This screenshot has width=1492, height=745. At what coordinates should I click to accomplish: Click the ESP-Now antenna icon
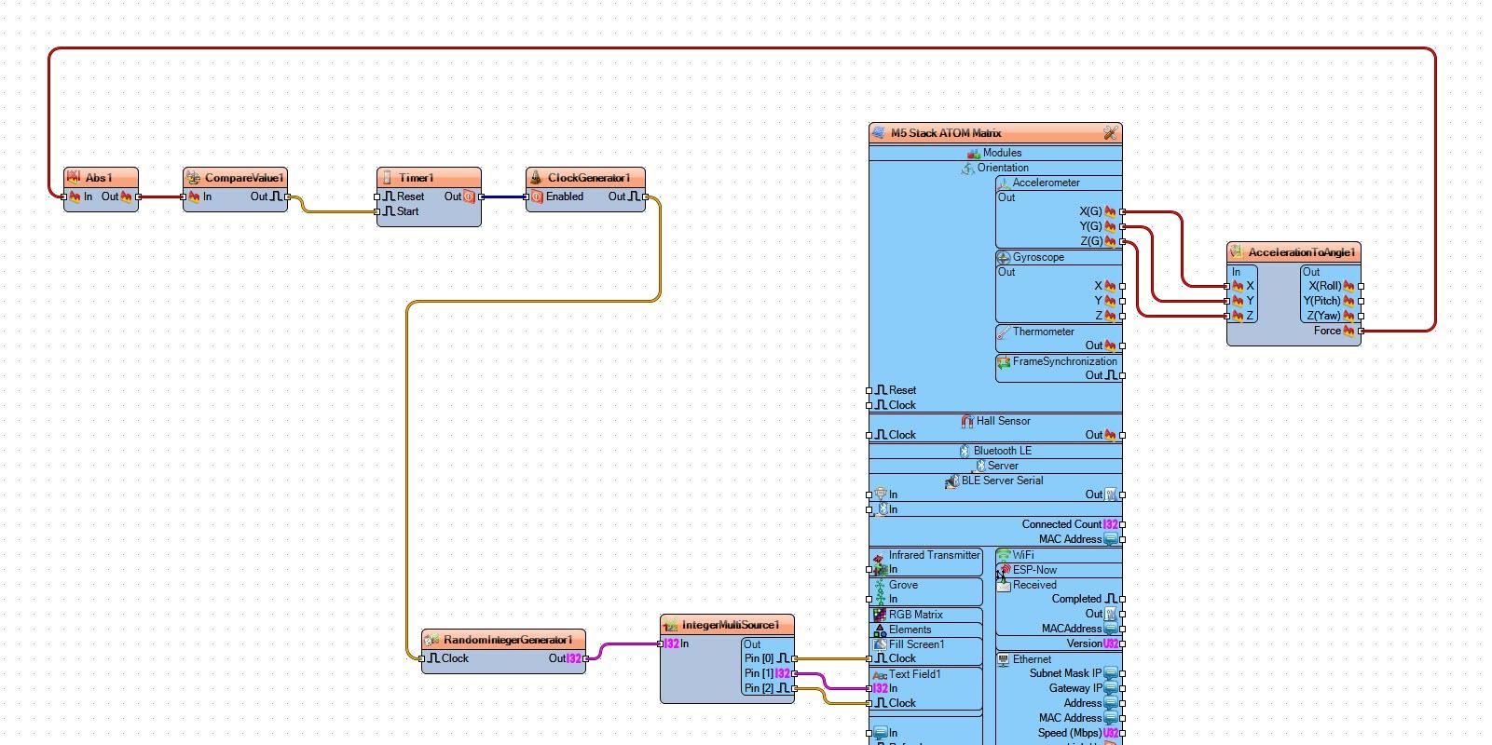pos(1004,570)
